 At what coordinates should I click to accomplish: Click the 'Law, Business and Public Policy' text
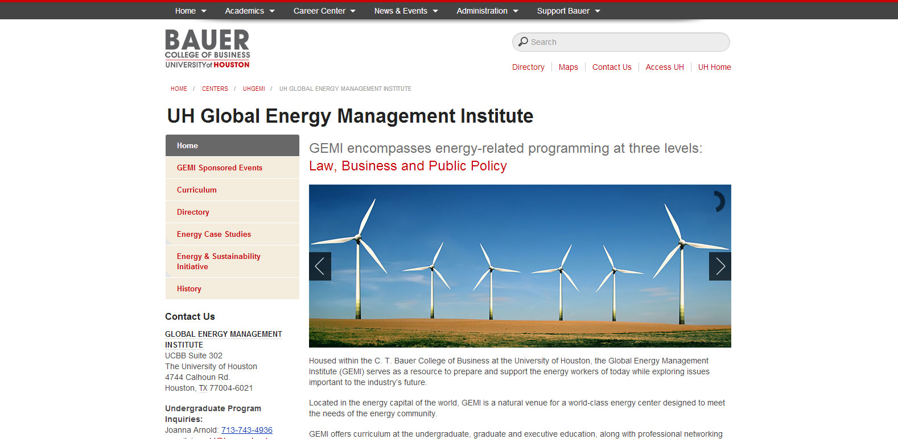click(x=408, y=166)
